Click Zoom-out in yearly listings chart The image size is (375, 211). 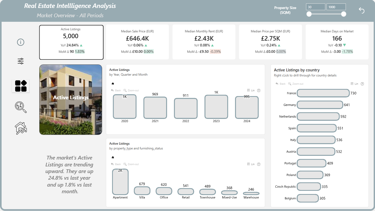coord(131,91)
